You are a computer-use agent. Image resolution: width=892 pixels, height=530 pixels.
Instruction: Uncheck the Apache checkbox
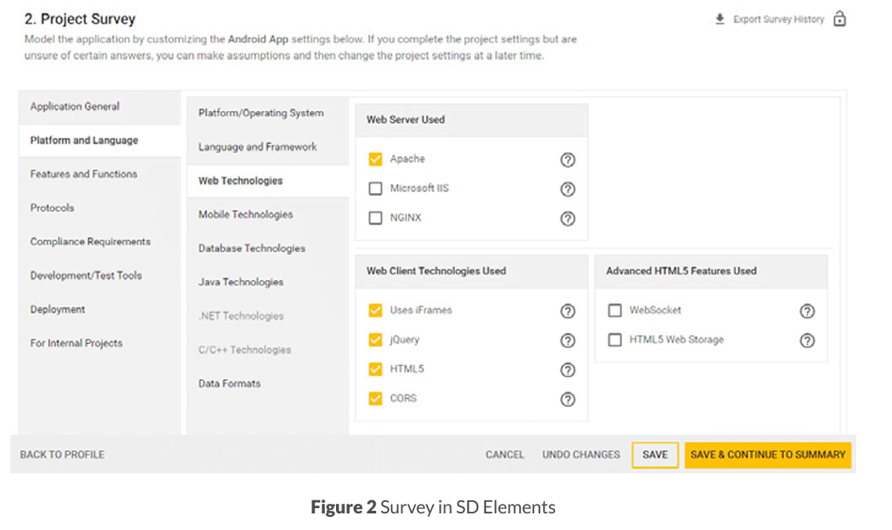(375, 159)
